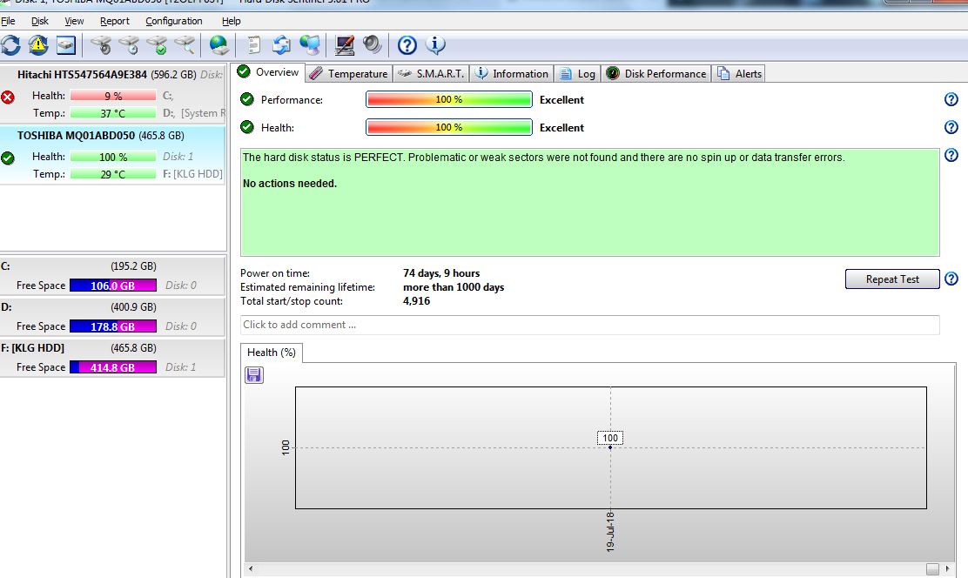Open the Configuration menu

pyautogui.click(x=173, y=21)
